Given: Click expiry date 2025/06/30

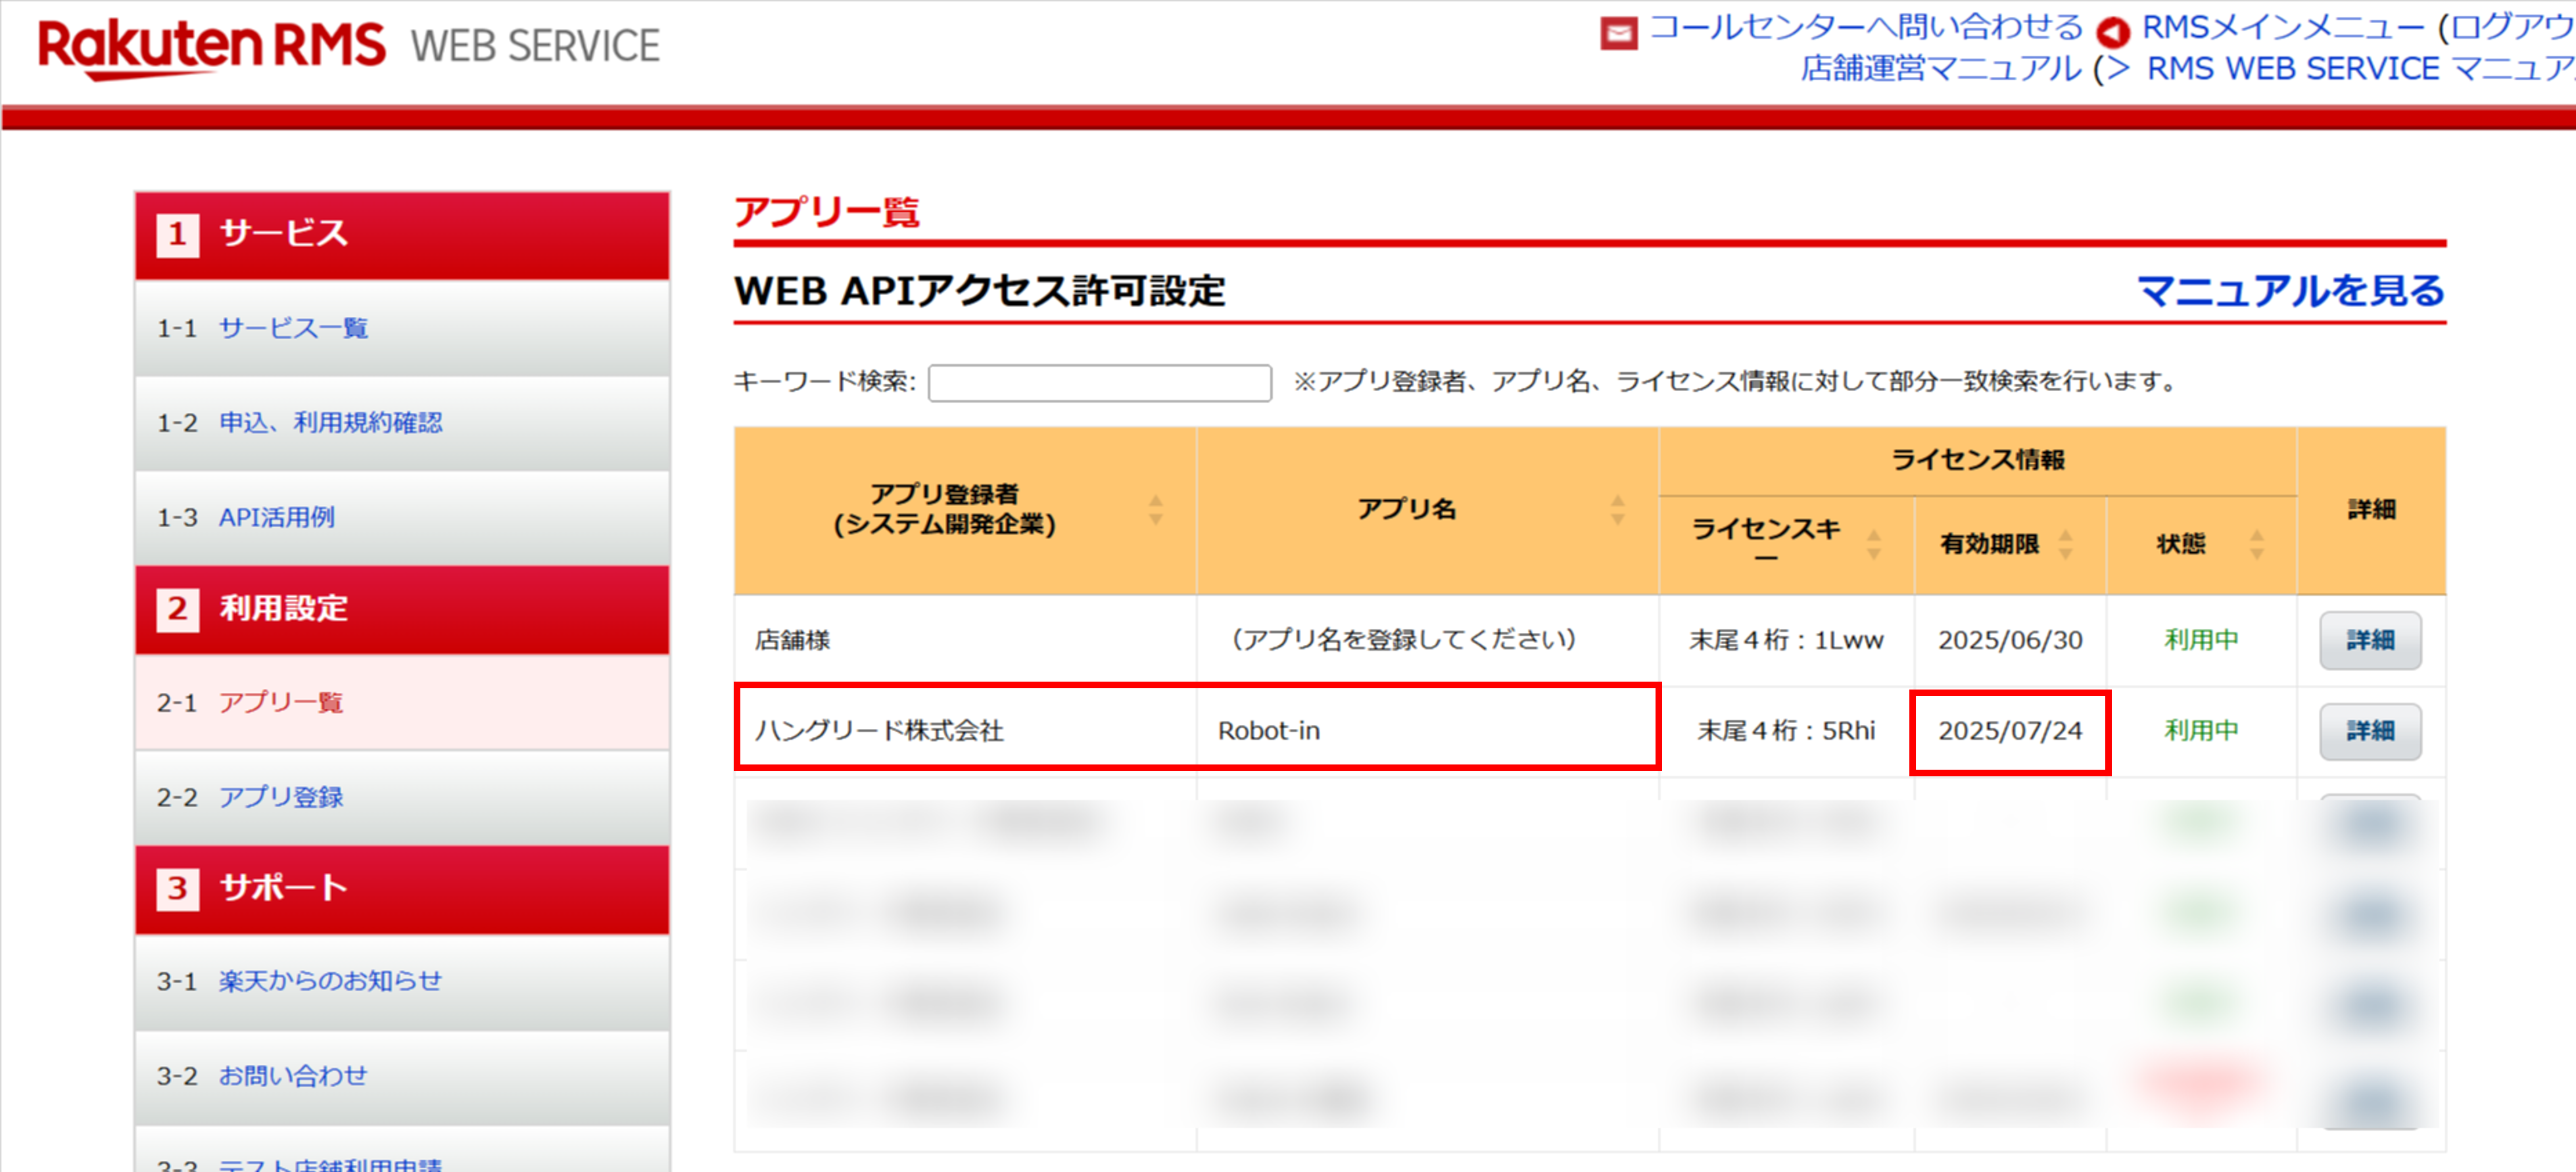Looking at the screenshot, I should [x=2010, y=641].
